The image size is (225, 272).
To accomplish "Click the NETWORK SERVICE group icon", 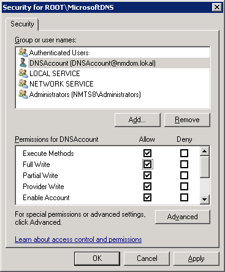I will click(x=23, y=84).
